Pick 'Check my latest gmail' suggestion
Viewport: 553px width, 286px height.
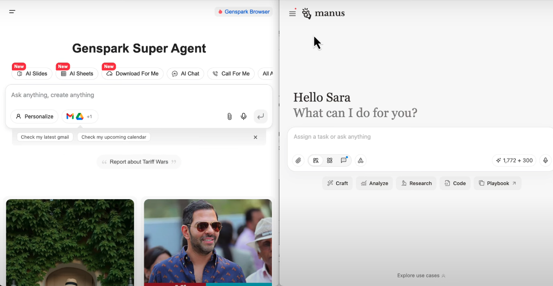click(45, 137)
